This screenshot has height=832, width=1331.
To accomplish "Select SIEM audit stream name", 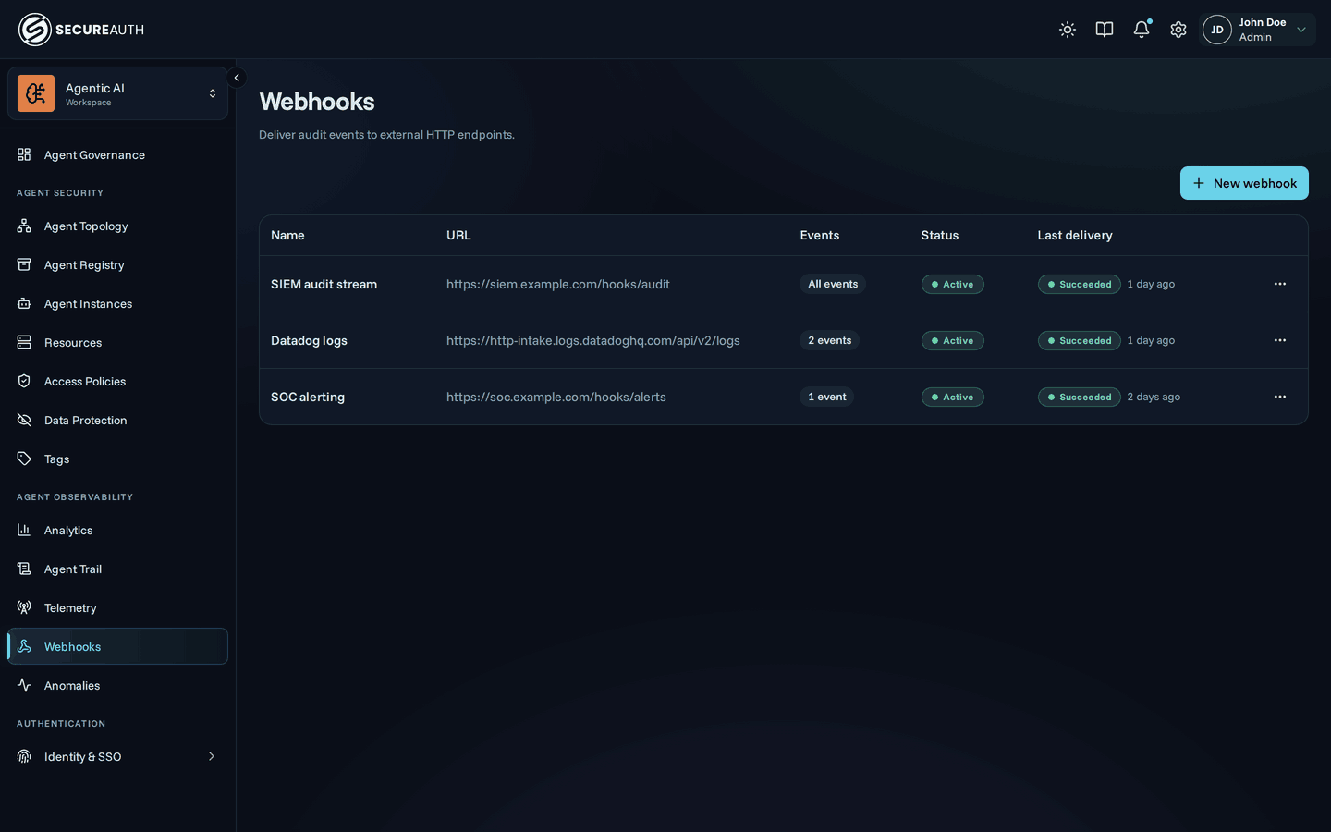I will coord(324,284).
